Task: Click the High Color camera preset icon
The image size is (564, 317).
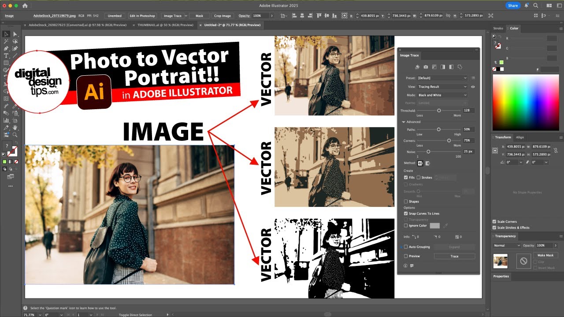Action: click(x=426, y=67)
